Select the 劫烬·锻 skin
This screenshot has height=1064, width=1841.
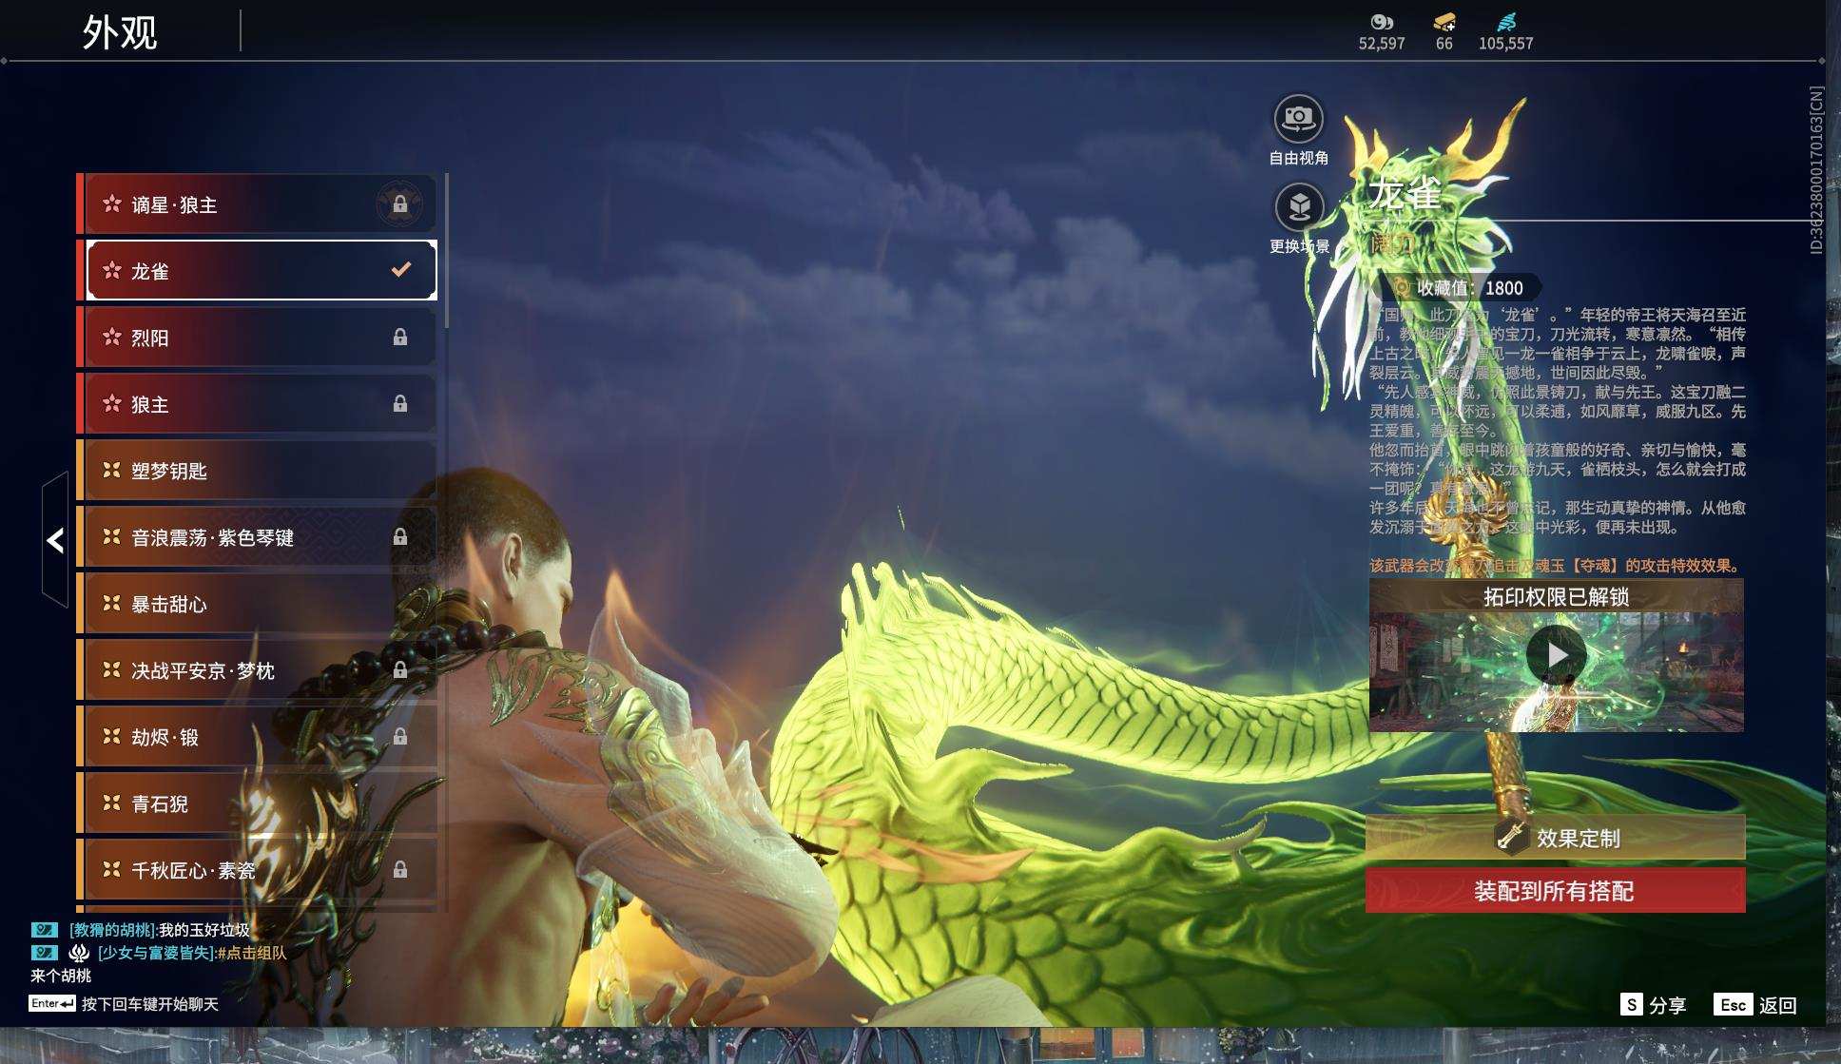click(x=257, y=737)
